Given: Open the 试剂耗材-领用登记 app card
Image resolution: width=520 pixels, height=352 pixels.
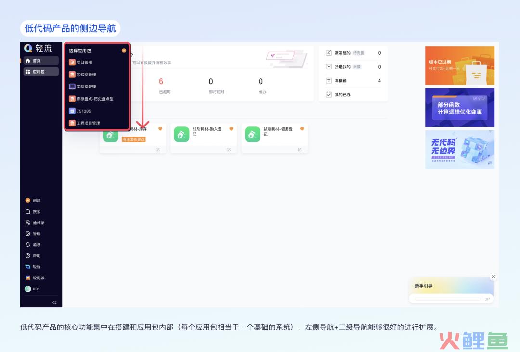Looking at the screenshot, I should 274,138.
